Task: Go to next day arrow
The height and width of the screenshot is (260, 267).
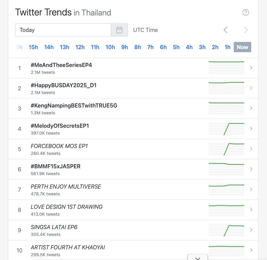Action: tap(246, 30)
